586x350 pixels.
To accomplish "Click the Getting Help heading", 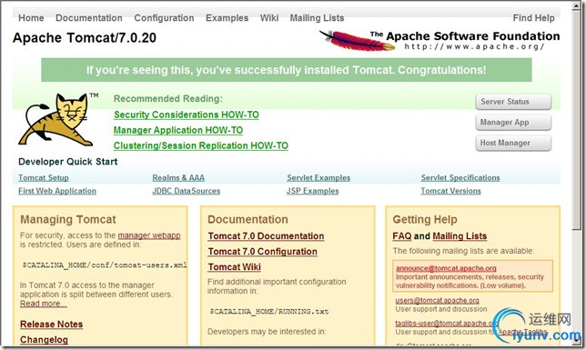I will click(425, 219).
